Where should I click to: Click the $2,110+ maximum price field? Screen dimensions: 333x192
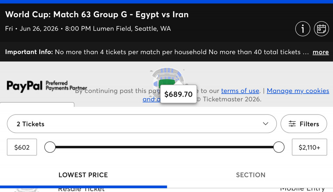click(x=310, y=147)
